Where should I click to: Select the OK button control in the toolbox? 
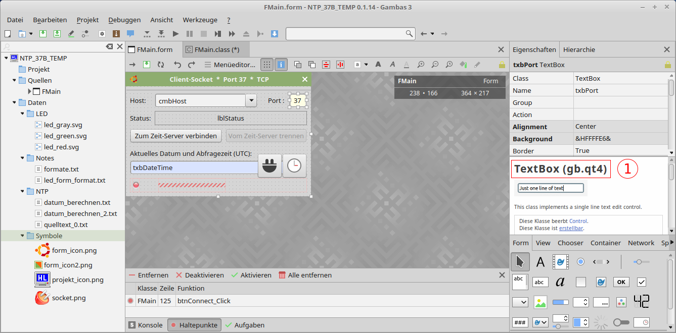621,282
